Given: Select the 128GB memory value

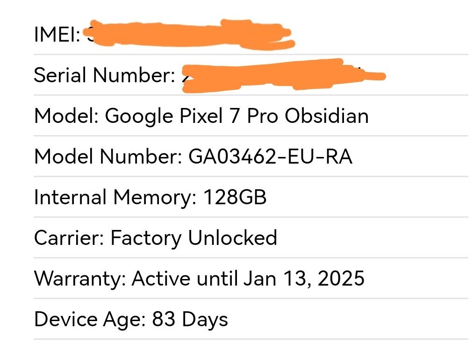Looking at the screenshot, I should click(235, 198).
